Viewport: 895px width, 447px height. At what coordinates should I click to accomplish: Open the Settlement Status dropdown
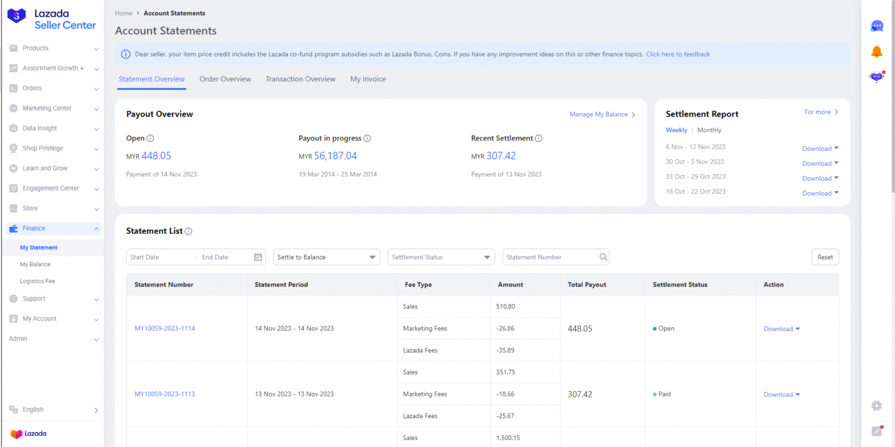(x=441, y=257)
